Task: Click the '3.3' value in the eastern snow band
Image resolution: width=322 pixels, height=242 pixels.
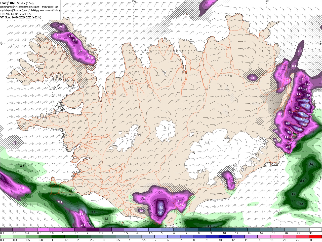Action: (291, 112)
